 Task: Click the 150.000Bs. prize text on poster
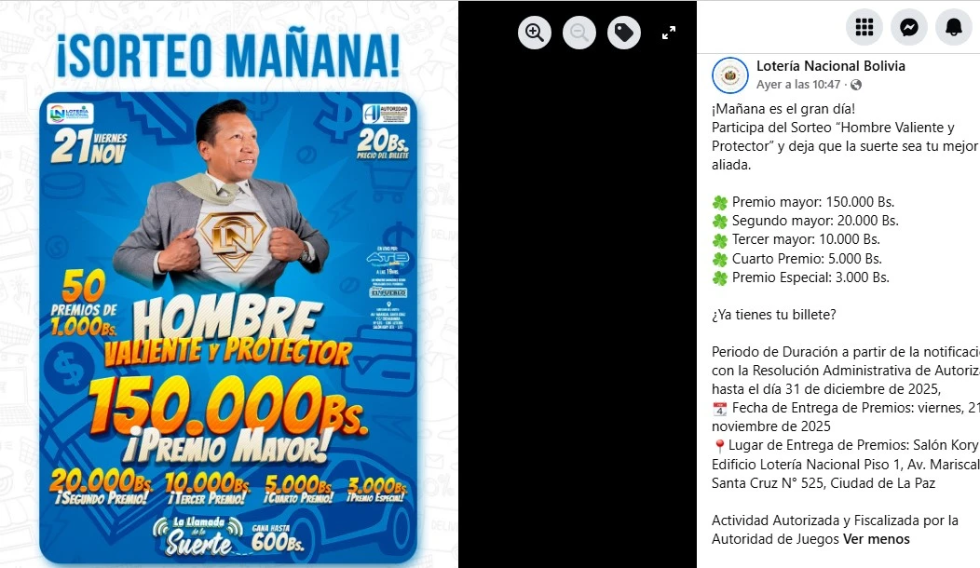(228, 405)
